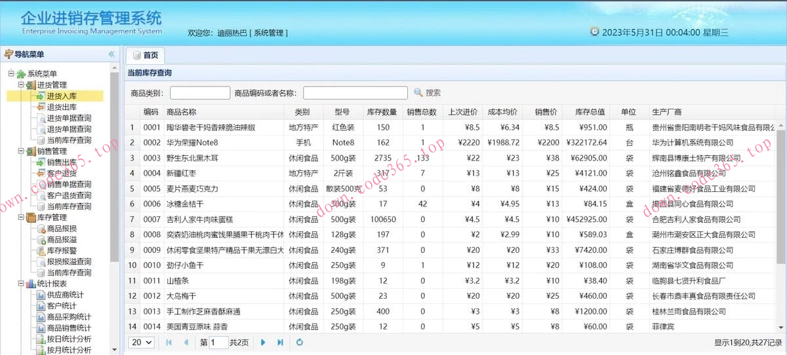
Task: Sort by 库存数量 column header
Action: (383, 112)
